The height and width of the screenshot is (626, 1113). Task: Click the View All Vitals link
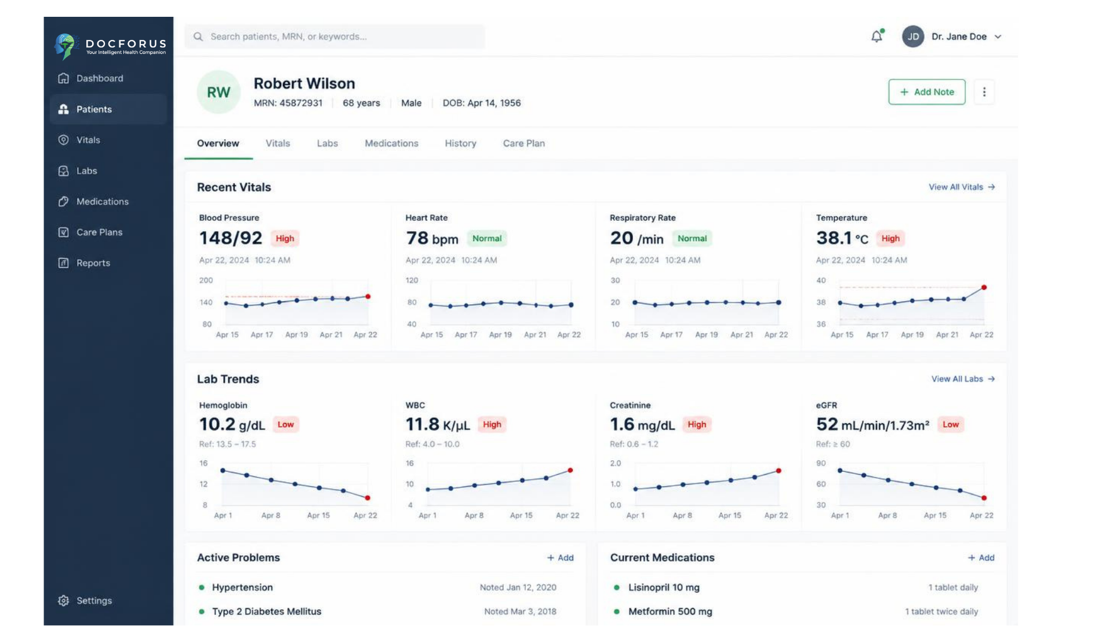point(962,187)
